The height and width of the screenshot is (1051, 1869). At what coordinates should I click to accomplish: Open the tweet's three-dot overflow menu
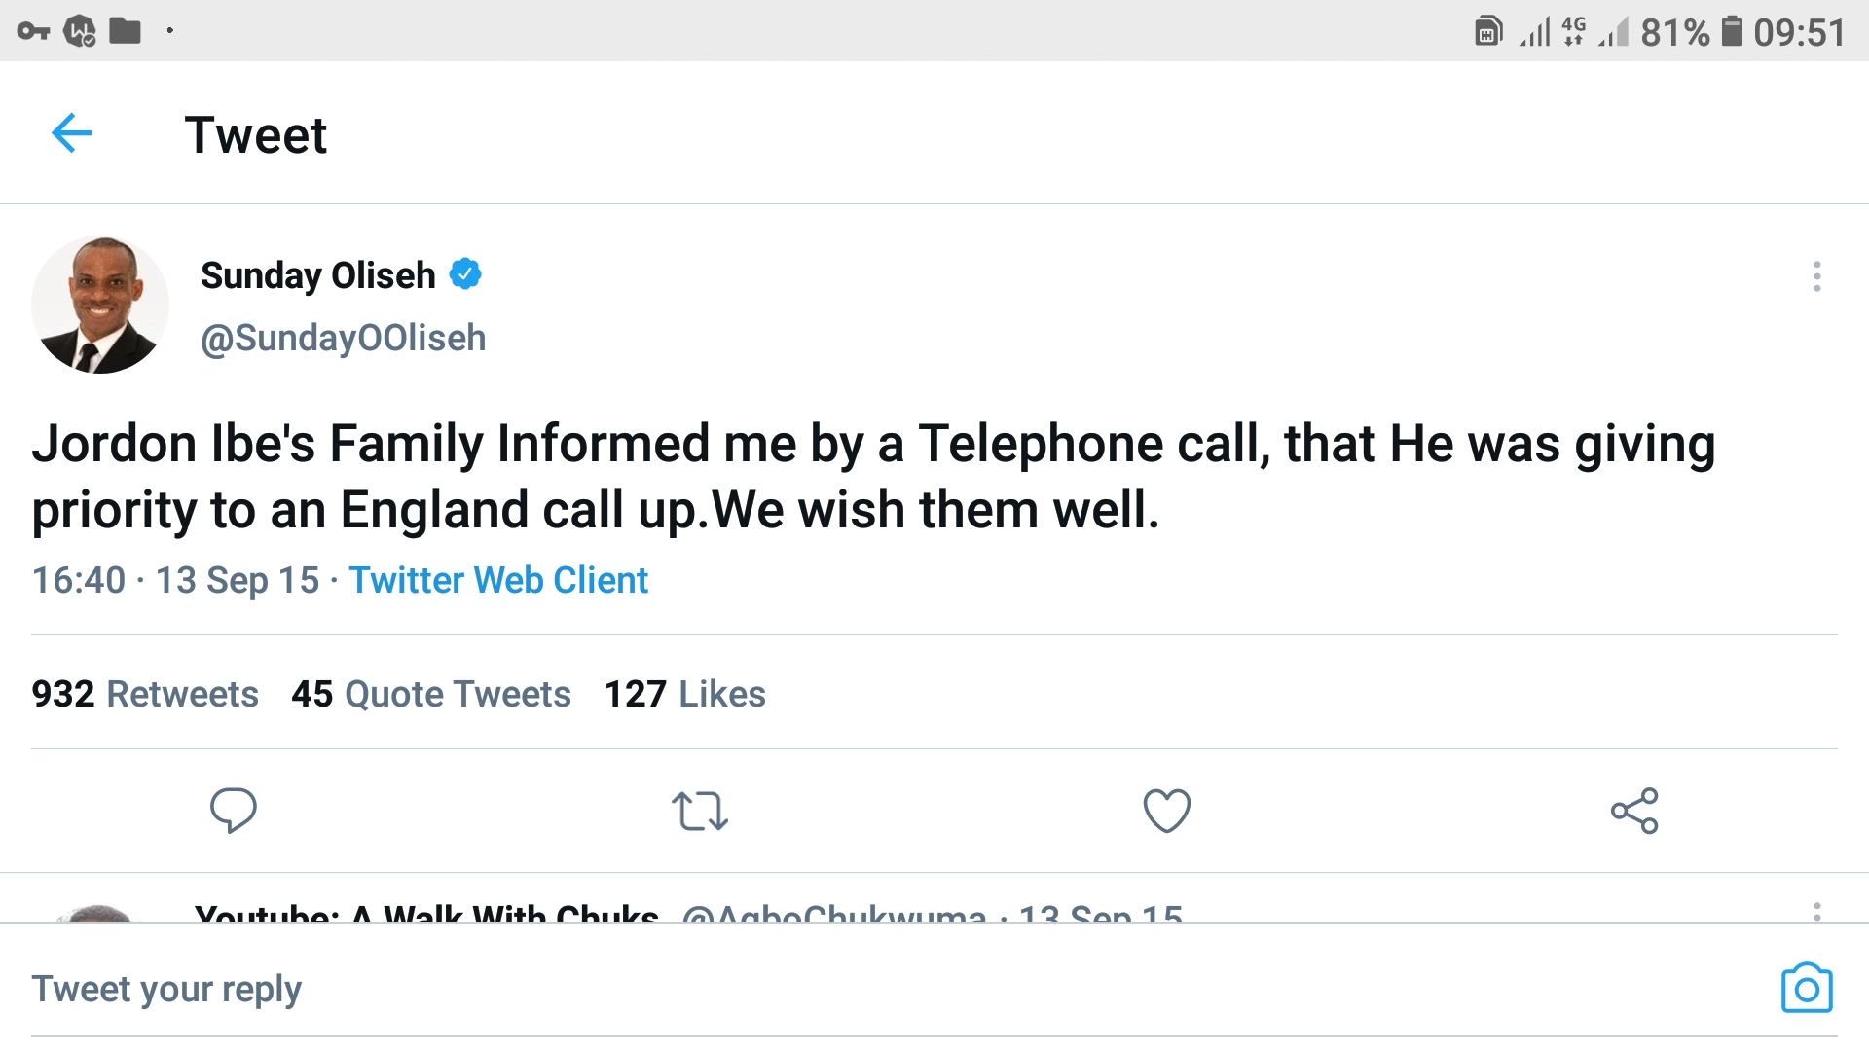(x=1816, y=276)
